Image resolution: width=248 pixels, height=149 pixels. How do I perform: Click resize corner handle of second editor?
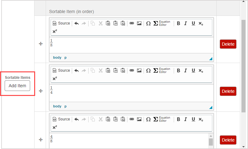point(211,107)
